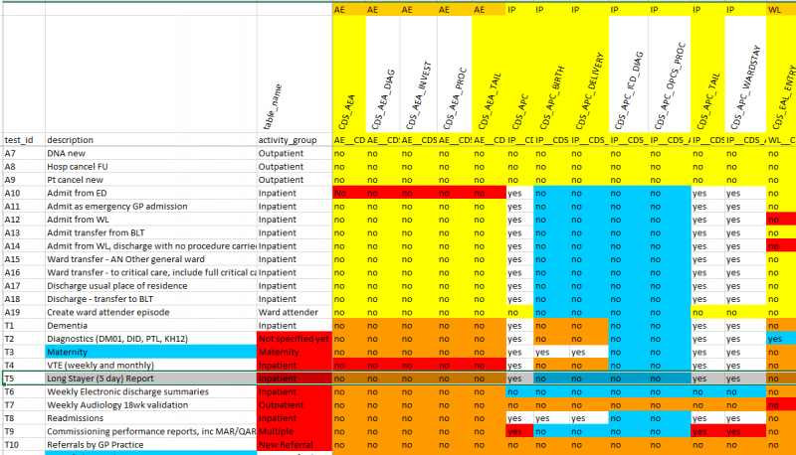Click the blue 'Maternity' description cell
Image resolution: width=796 pixels, height=455 pixels.
[x=149, y=352]
